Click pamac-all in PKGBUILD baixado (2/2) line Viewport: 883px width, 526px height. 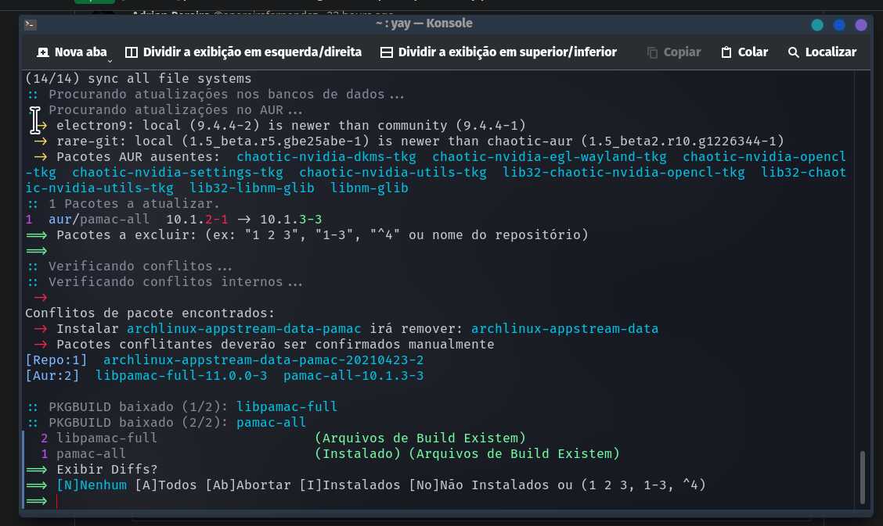click(x=271, y=423)
